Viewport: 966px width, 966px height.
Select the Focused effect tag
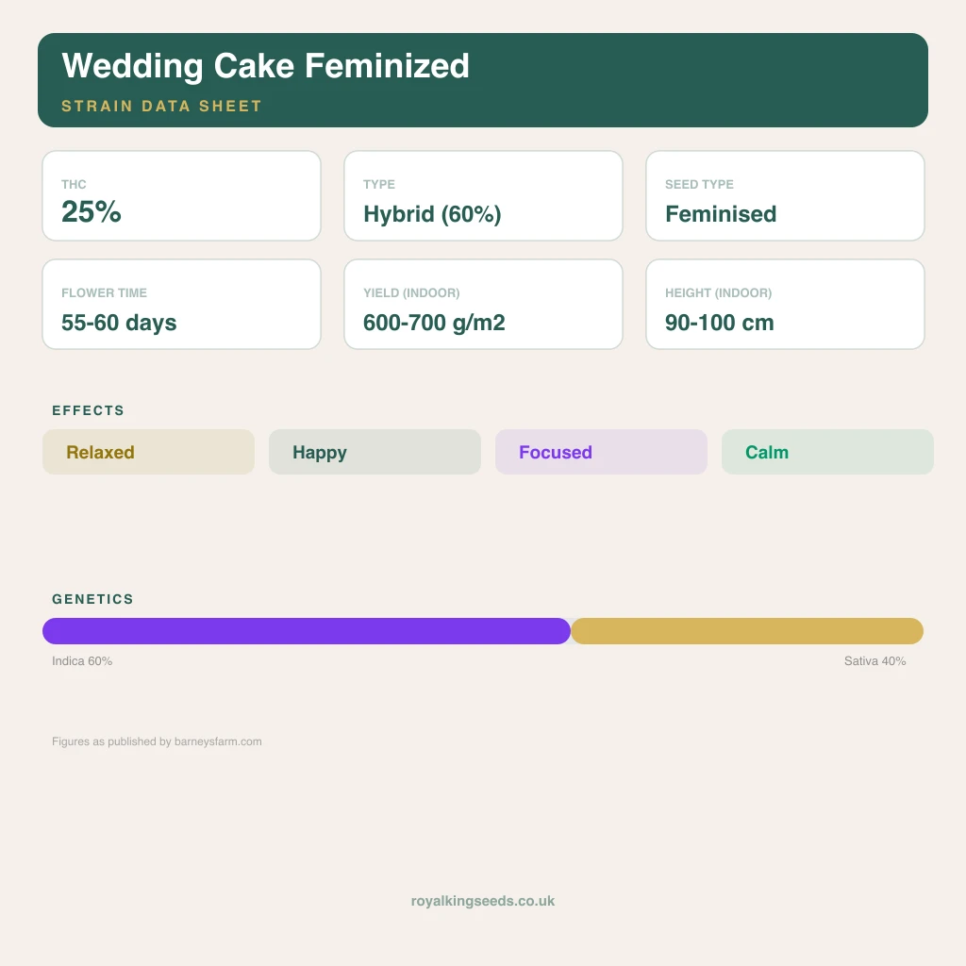(x=601, y=452)
